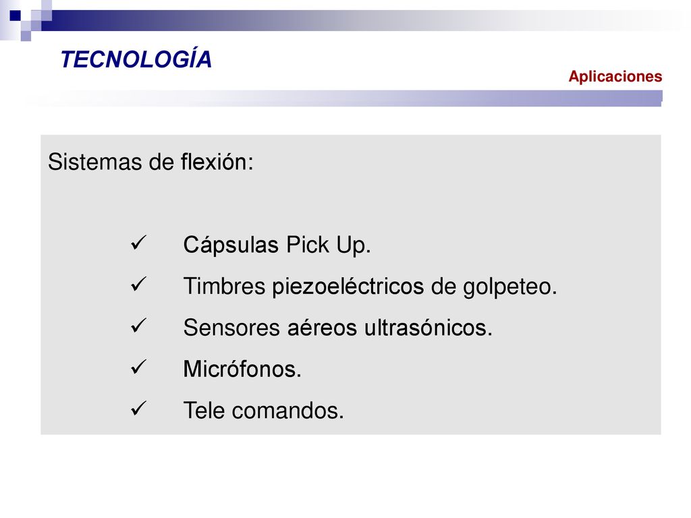
Task: Click the checkmark beside Tele comandos
Action: click(x=138, y=408)
